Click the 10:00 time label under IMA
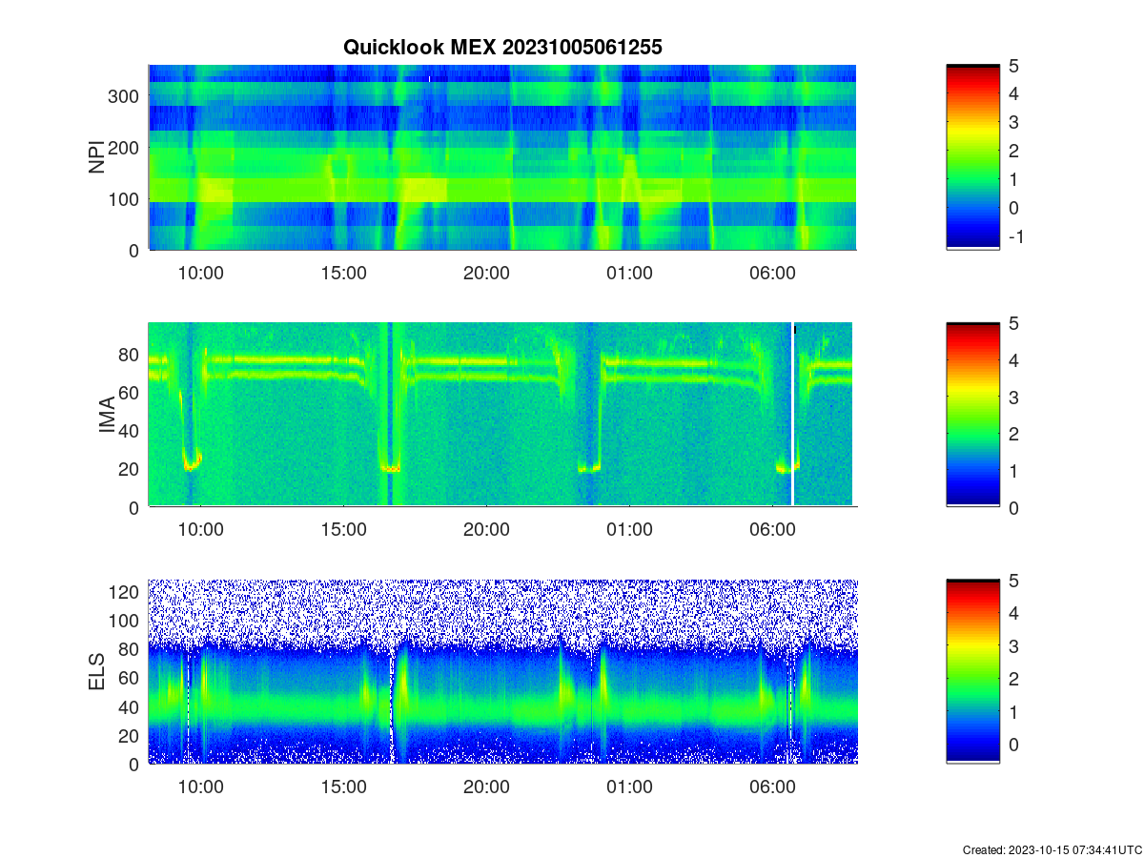 click(200, 530)
